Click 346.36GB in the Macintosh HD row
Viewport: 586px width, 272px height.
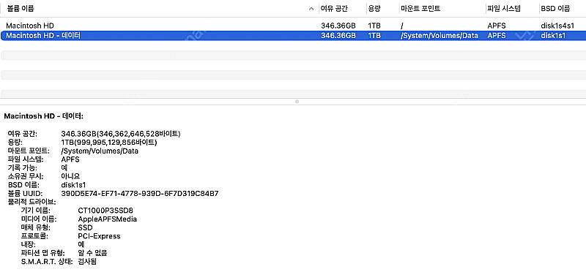(x=338, y=26)
